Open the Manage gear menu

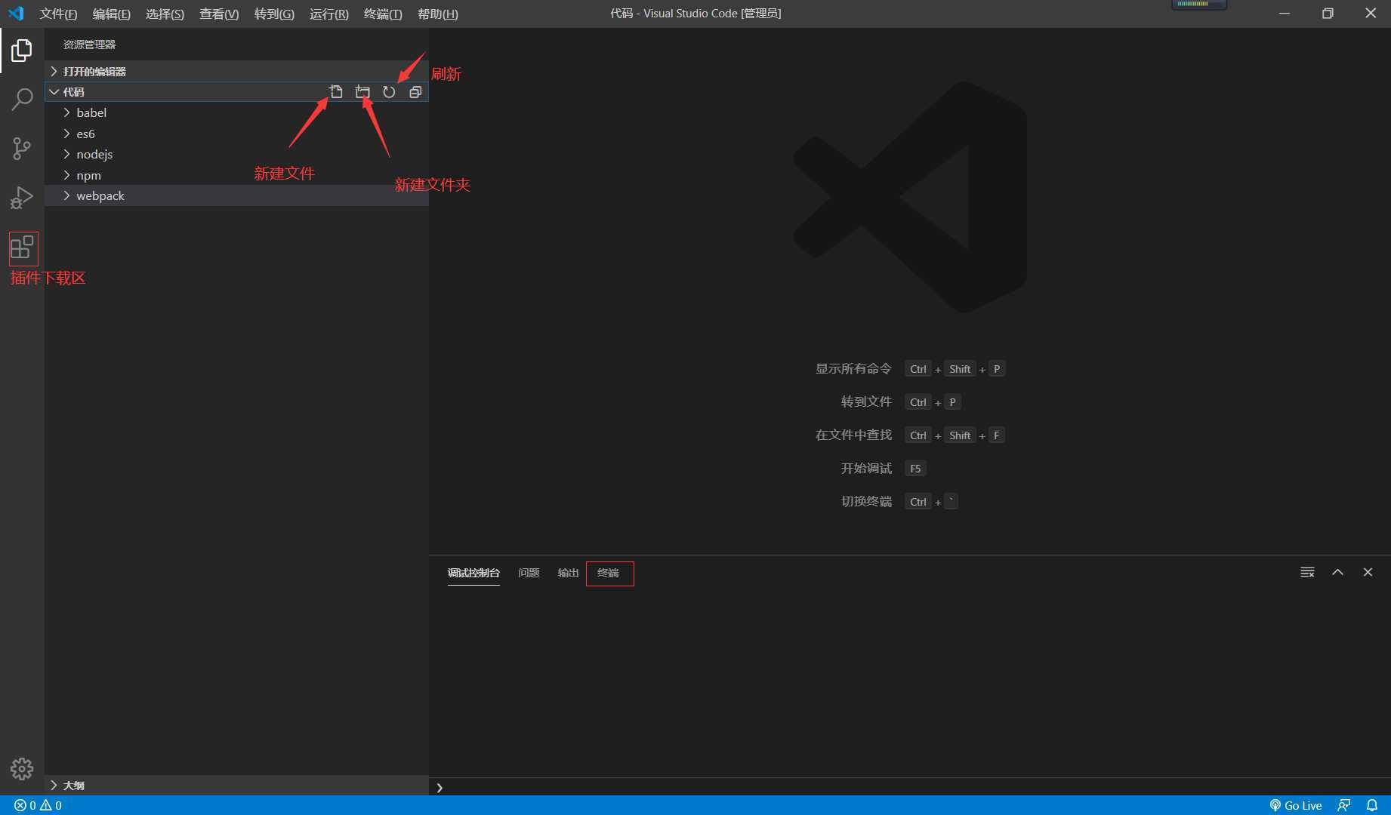[x=22, y=769]
